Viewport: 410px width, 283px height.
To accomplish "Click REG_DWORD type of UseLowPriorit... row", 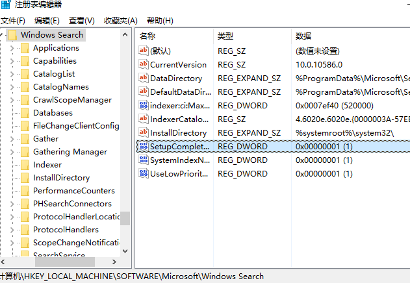I will click(x=242, y=174).
